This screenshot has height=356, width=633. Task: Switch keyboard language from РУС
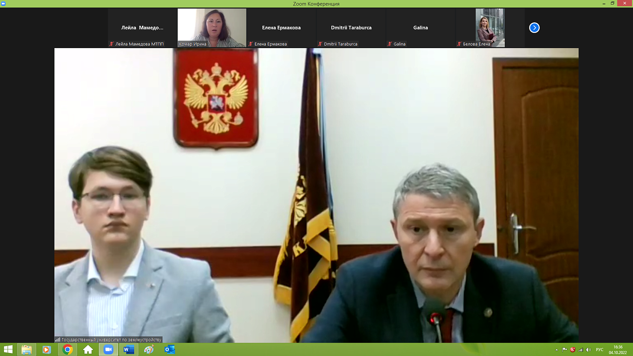[599, 350]
